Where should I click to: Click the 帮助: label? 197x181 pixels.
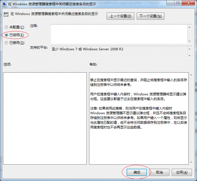pos(93,65)
